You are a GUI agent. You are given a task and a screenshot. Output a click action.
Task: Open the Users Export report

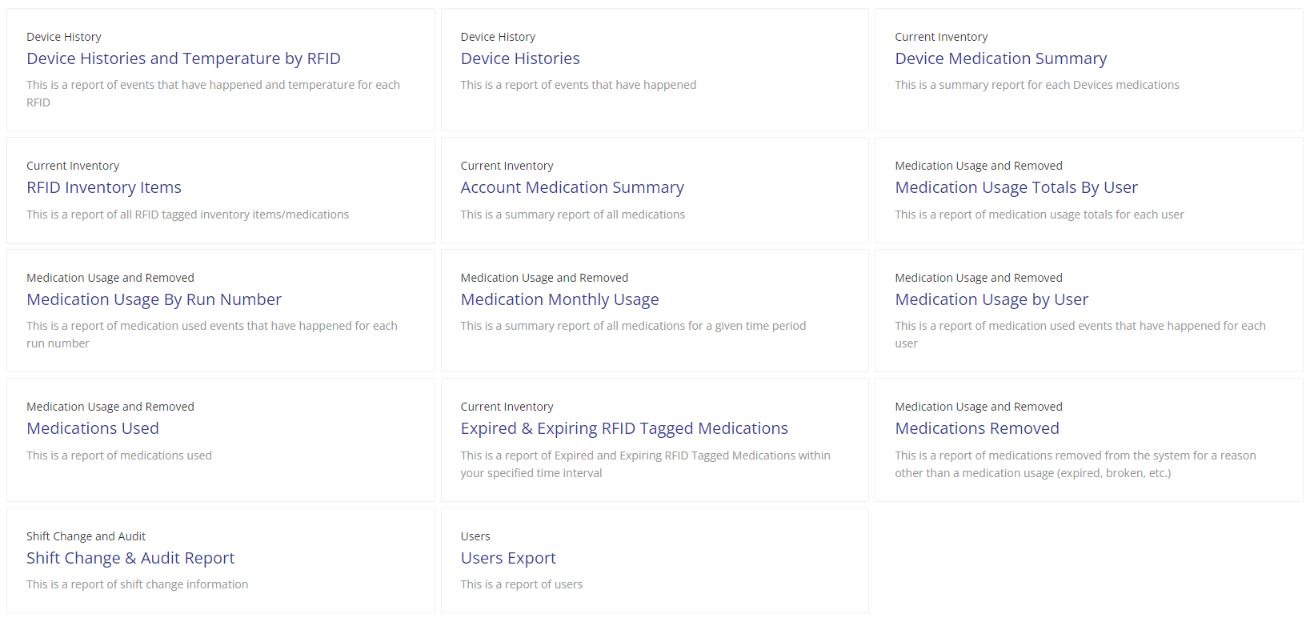(x=508, y=558)
